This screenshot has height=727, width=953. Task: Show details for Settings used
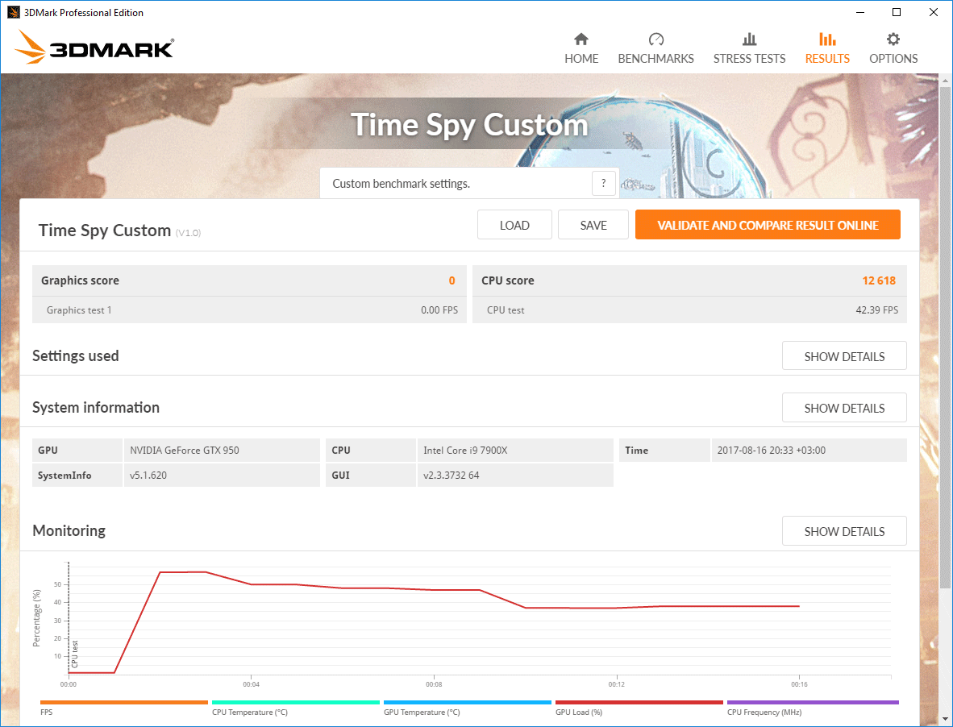844,356
